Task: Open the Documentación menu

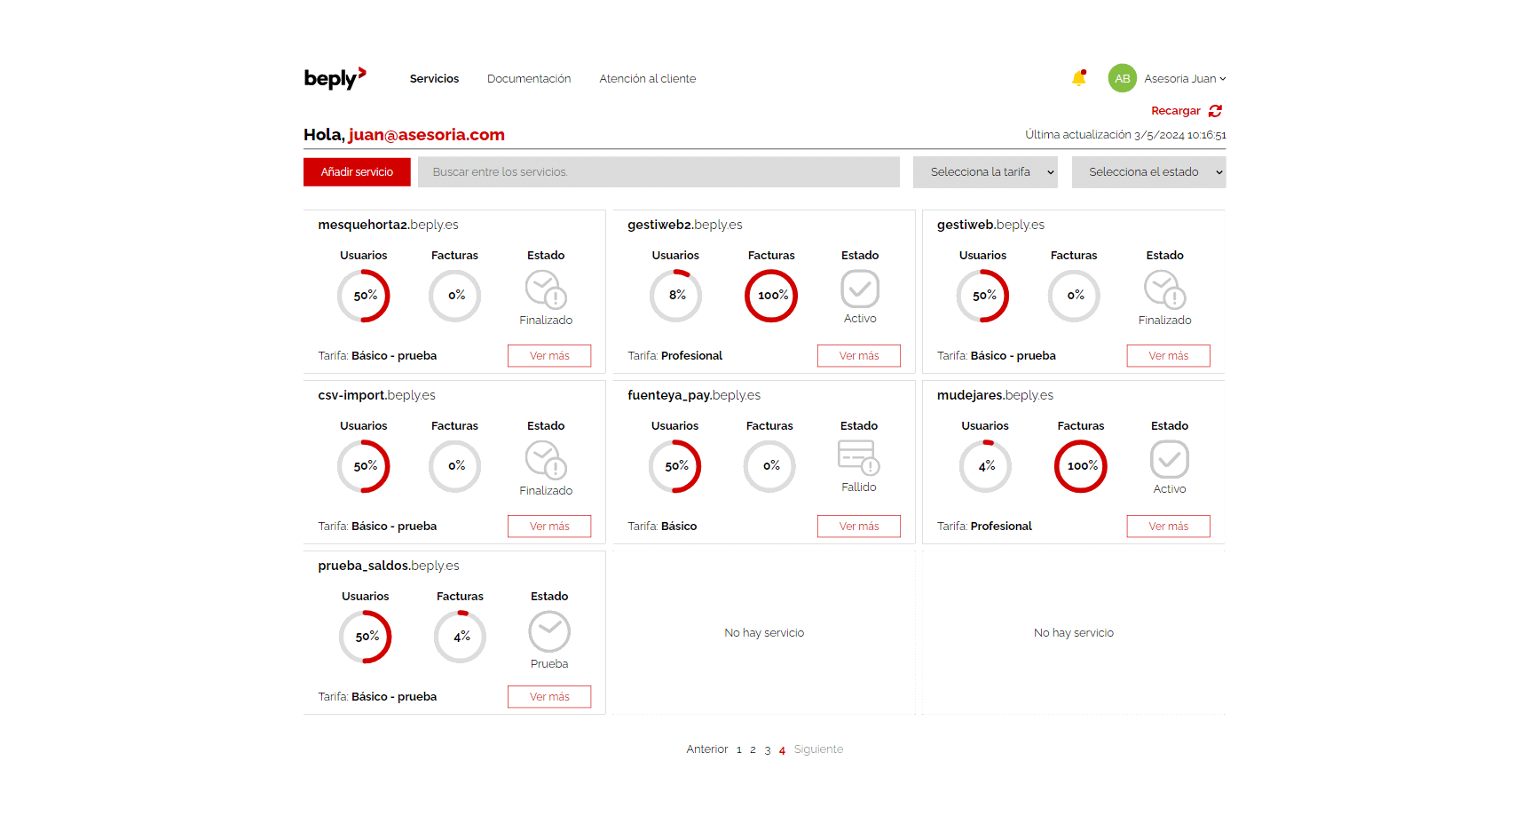Action: click(x=529, y=79)
